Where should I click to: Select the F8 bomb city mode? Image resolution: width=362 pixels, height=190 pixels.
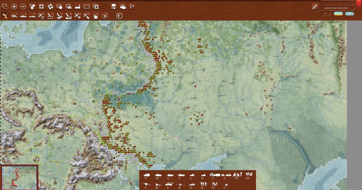coord(68,15)
